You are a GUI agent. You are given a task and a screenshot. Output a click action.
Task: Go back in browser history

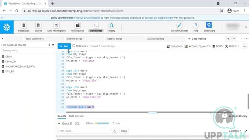tap(4, 11)
